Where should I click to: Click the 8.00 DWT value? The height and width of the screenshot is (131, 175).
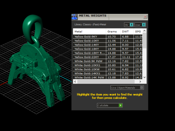tap(125, 45)
